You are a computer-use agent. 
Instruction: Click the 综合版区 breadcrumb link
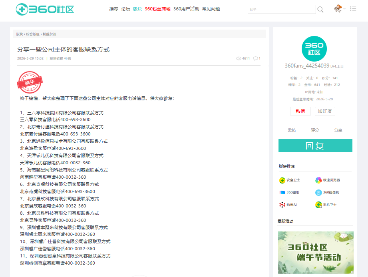point(33,34)
